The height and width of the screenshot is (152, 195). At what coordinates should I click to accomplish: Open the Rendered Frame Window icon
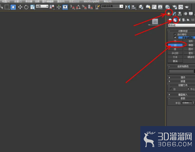[180, 7]
